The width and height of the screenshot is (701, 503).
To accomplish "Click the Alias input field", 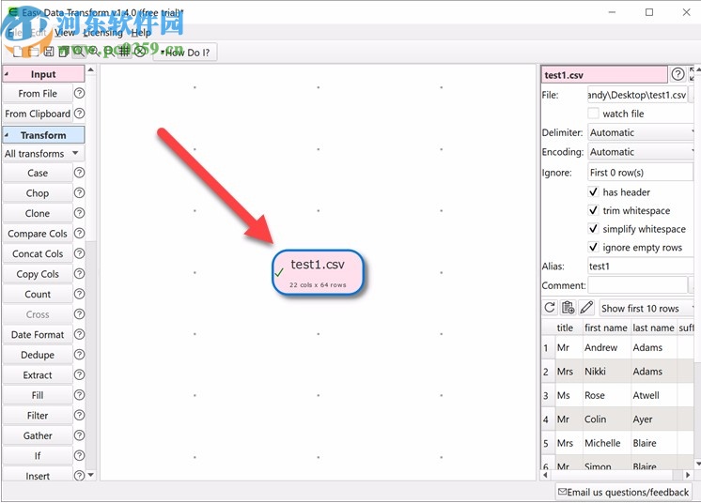I will pos(640,266).
